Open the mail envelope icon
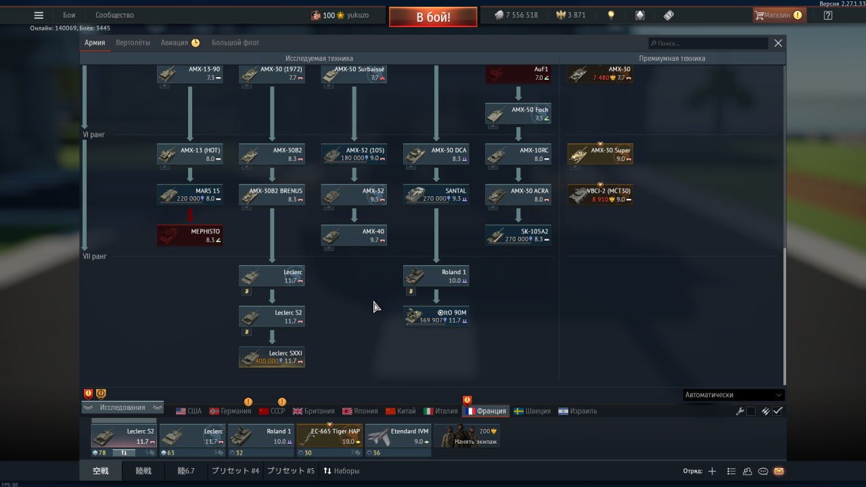 tap(779, 471)
